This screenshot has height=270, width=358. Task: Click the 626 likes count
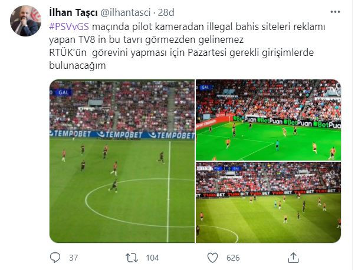(233, 258)
